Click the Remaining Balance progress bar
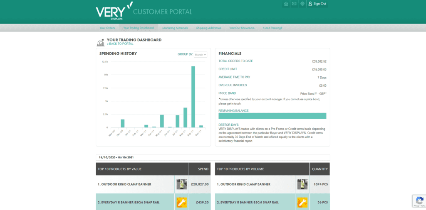 tap(272, 116)
